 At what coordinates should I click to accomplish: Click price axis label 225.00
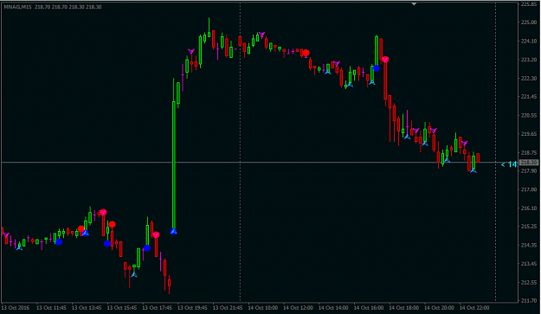coord(529,22)
